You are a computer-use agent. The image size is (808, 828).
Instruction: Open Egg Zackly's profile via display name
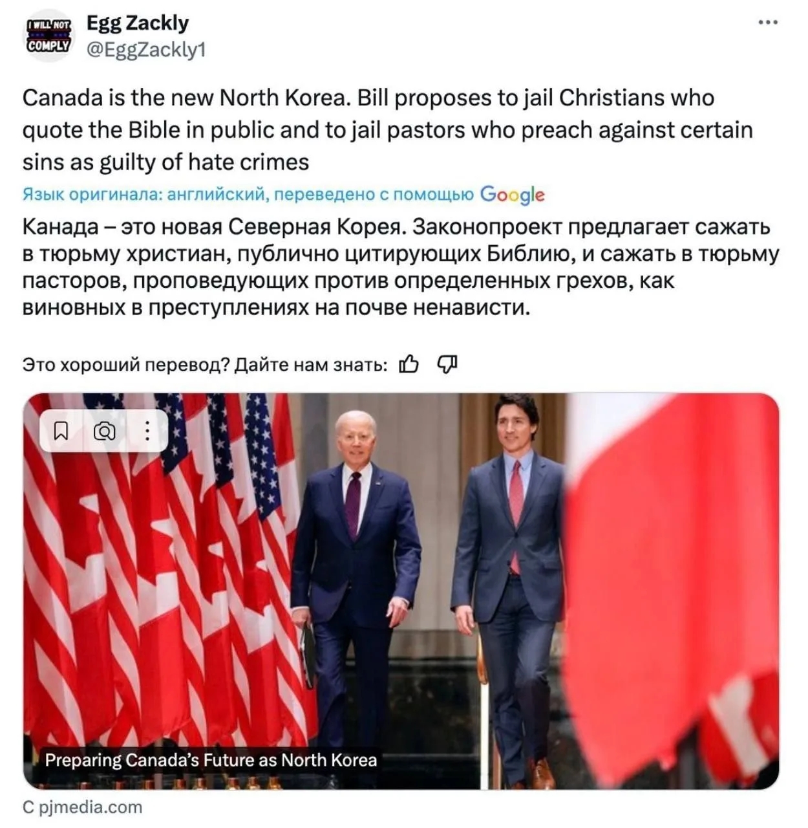138,23
